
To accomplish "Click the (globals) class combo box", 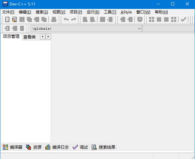I will coord(86,29).
